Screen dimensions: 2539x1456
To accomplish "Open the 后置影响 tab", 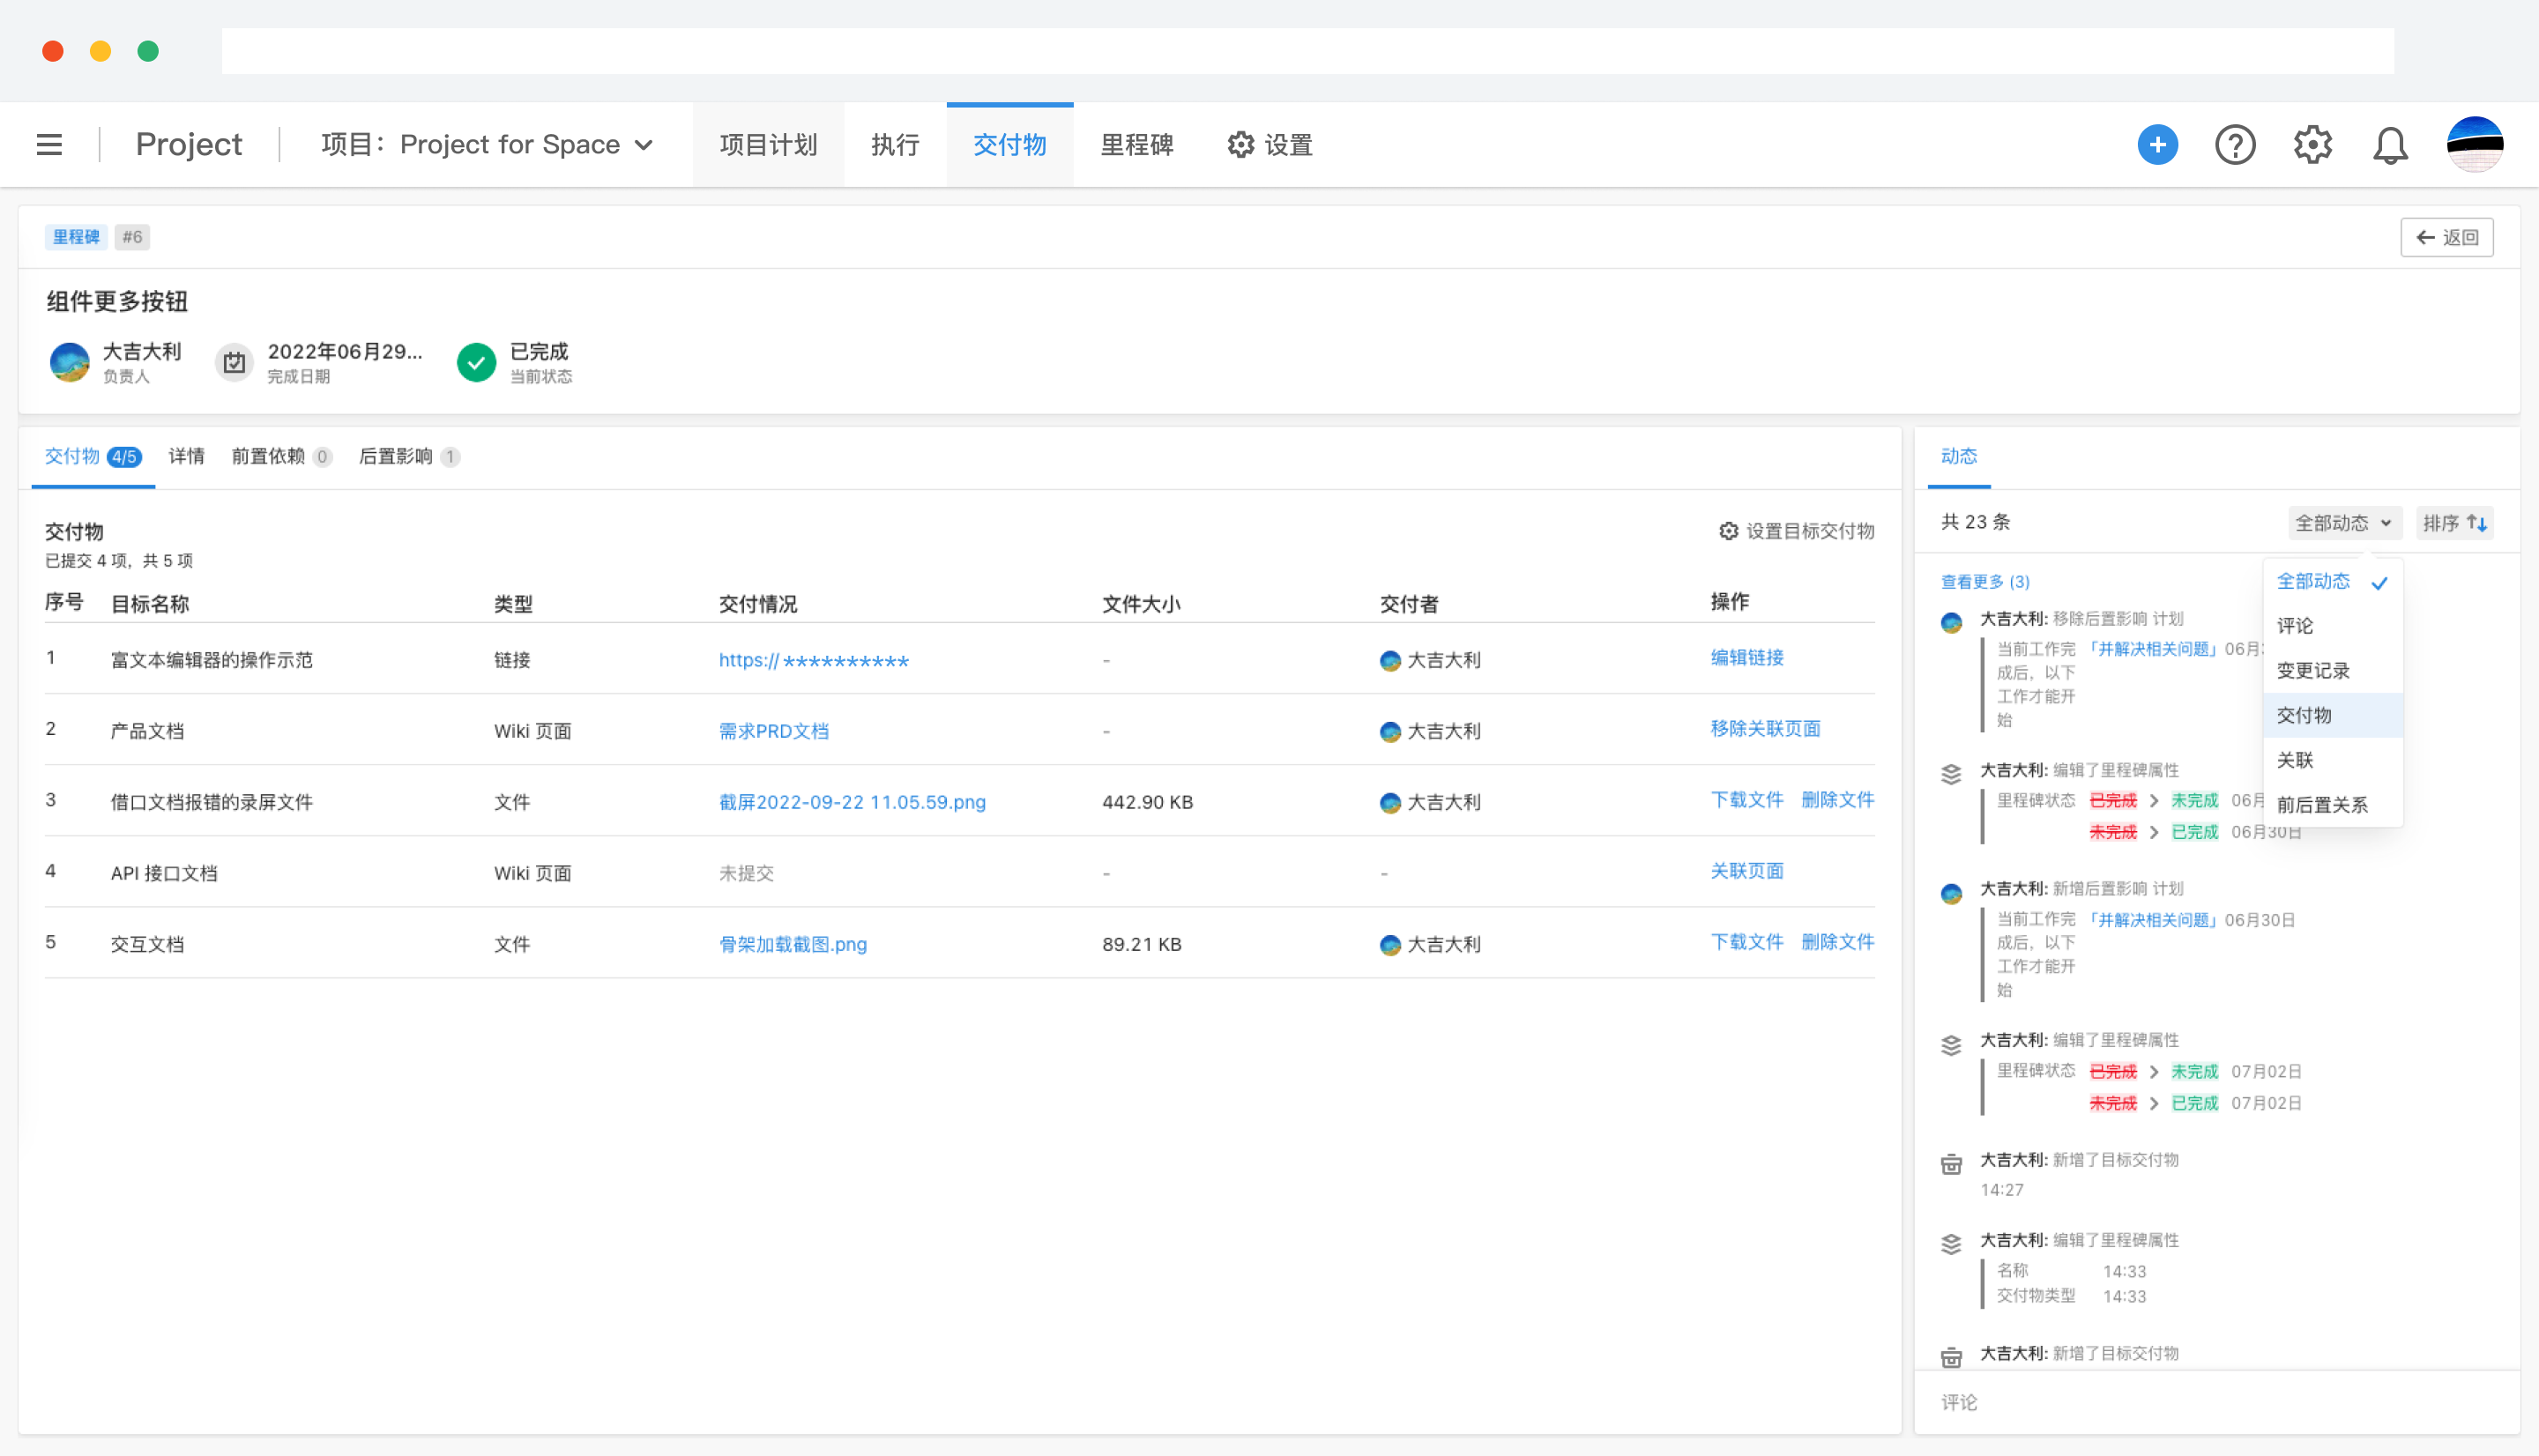I will tap(397, 457).
